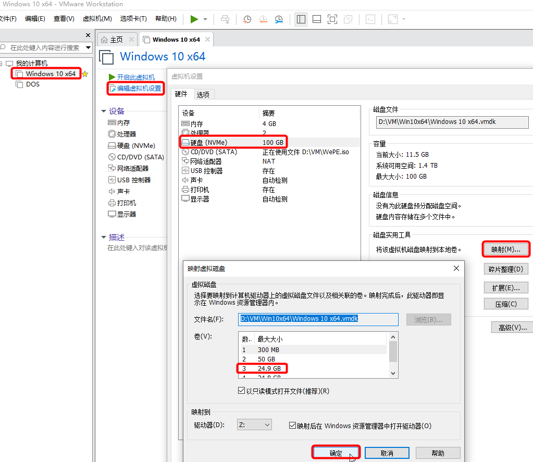Click the unity mode toolbar icon
Viewport: 533px width, 462px height.
coord(348,19)
